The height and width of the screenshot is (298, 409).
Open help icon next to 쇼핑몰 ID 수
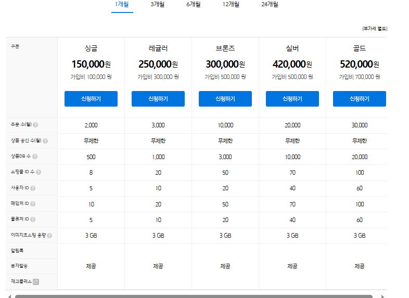39,172
